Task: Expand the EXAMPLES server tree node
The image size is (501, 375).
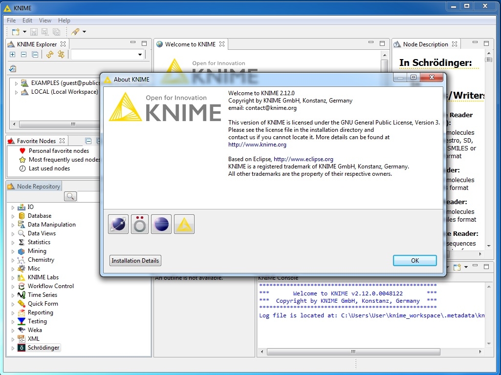Action: [16, 83]
